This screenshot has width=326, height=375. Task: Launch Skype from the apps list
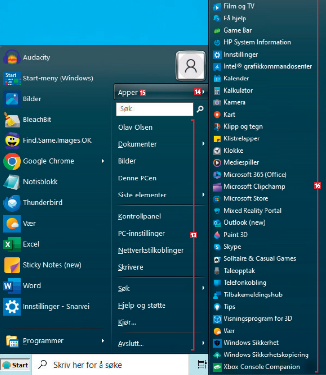click(232, 247)
